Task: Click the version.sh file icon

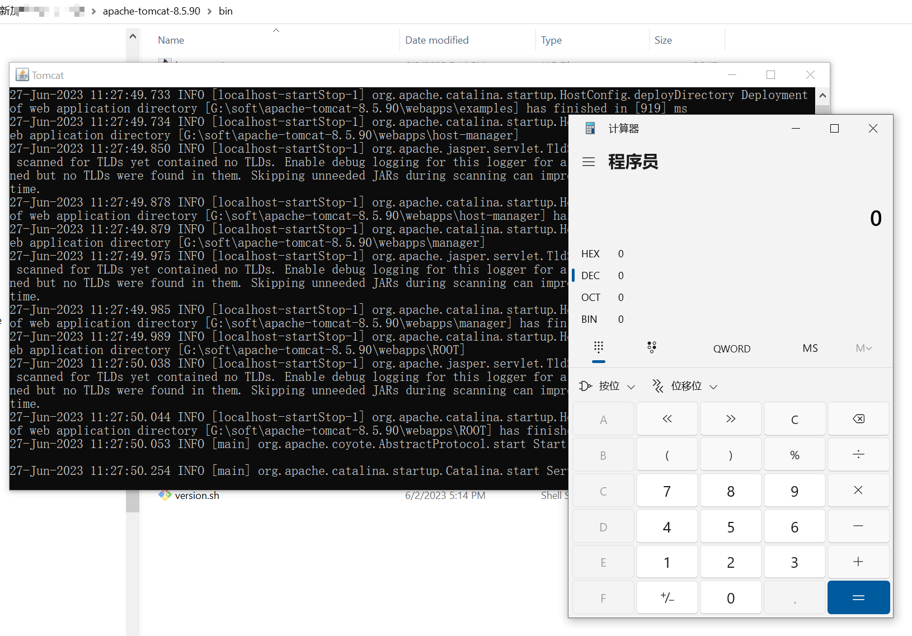Action: click(x=165, y=495)
